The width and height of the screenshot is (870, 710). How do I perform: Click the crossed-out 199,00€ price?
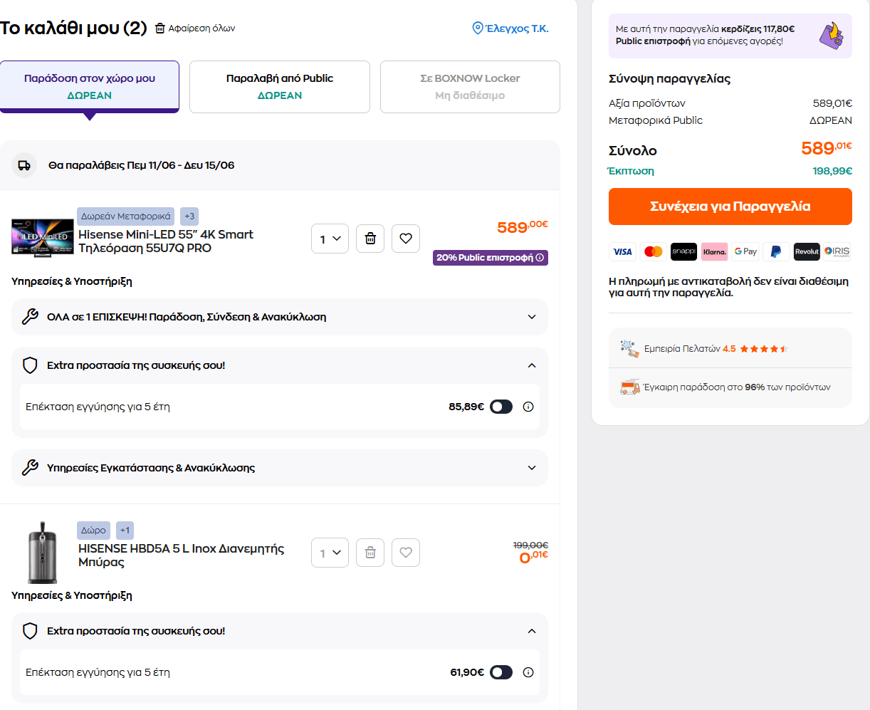(530, 545)
